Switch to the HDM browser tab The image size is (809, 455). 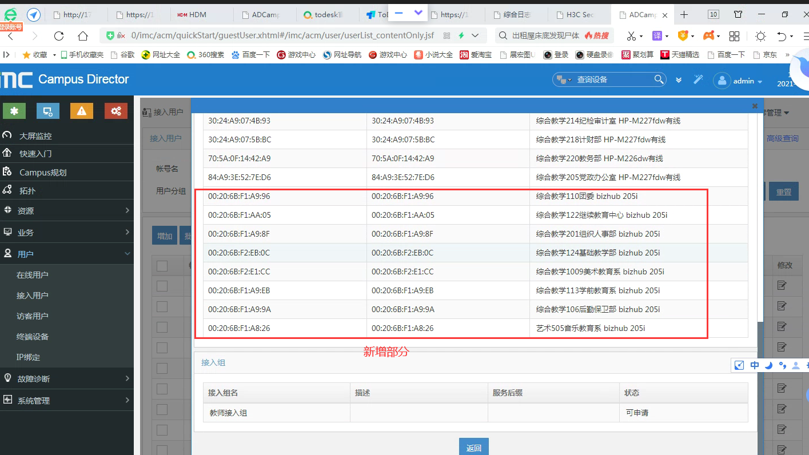point(202,15)
